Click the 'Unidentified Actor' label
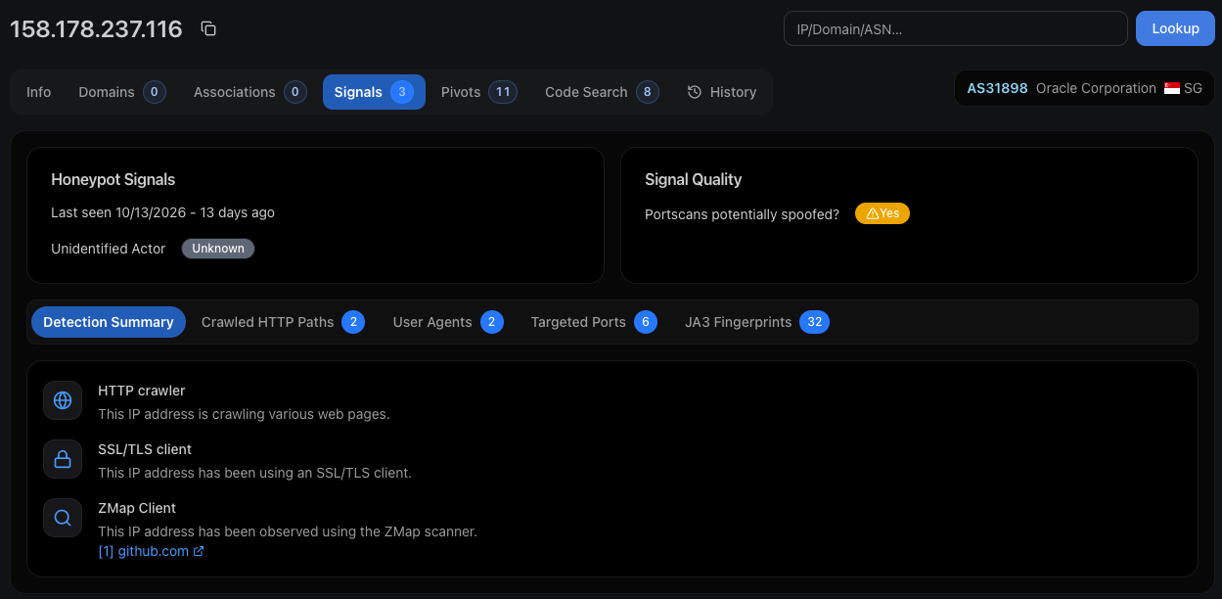Image resolution: width=1222 pixels, height=599 pixels. tap(109, 249)
